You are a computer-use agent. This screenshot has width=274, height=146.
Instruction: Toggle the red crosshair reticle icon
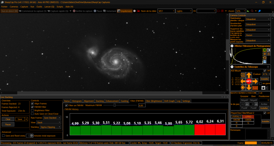222,11
